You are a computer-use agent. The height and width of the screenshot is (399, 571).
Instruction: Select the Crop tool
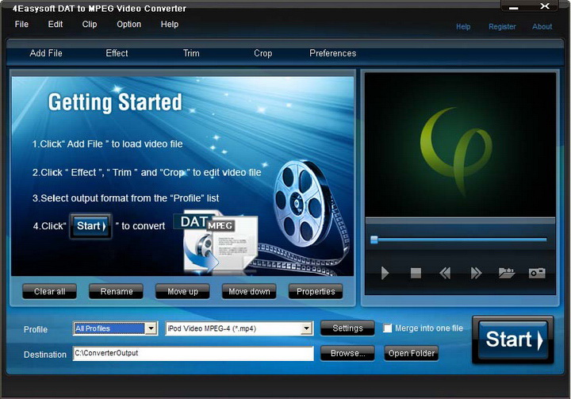(263, 53)
